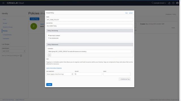181x101 pixels.
Task: Go to Dynamic Groups in Identity sidebar
Action: (8, 27)
